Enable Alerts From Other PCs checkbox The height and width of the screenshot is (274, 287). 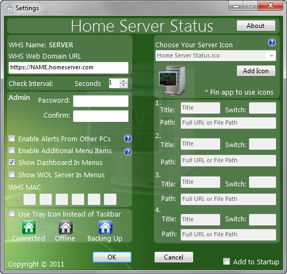(x=12, y=139)
